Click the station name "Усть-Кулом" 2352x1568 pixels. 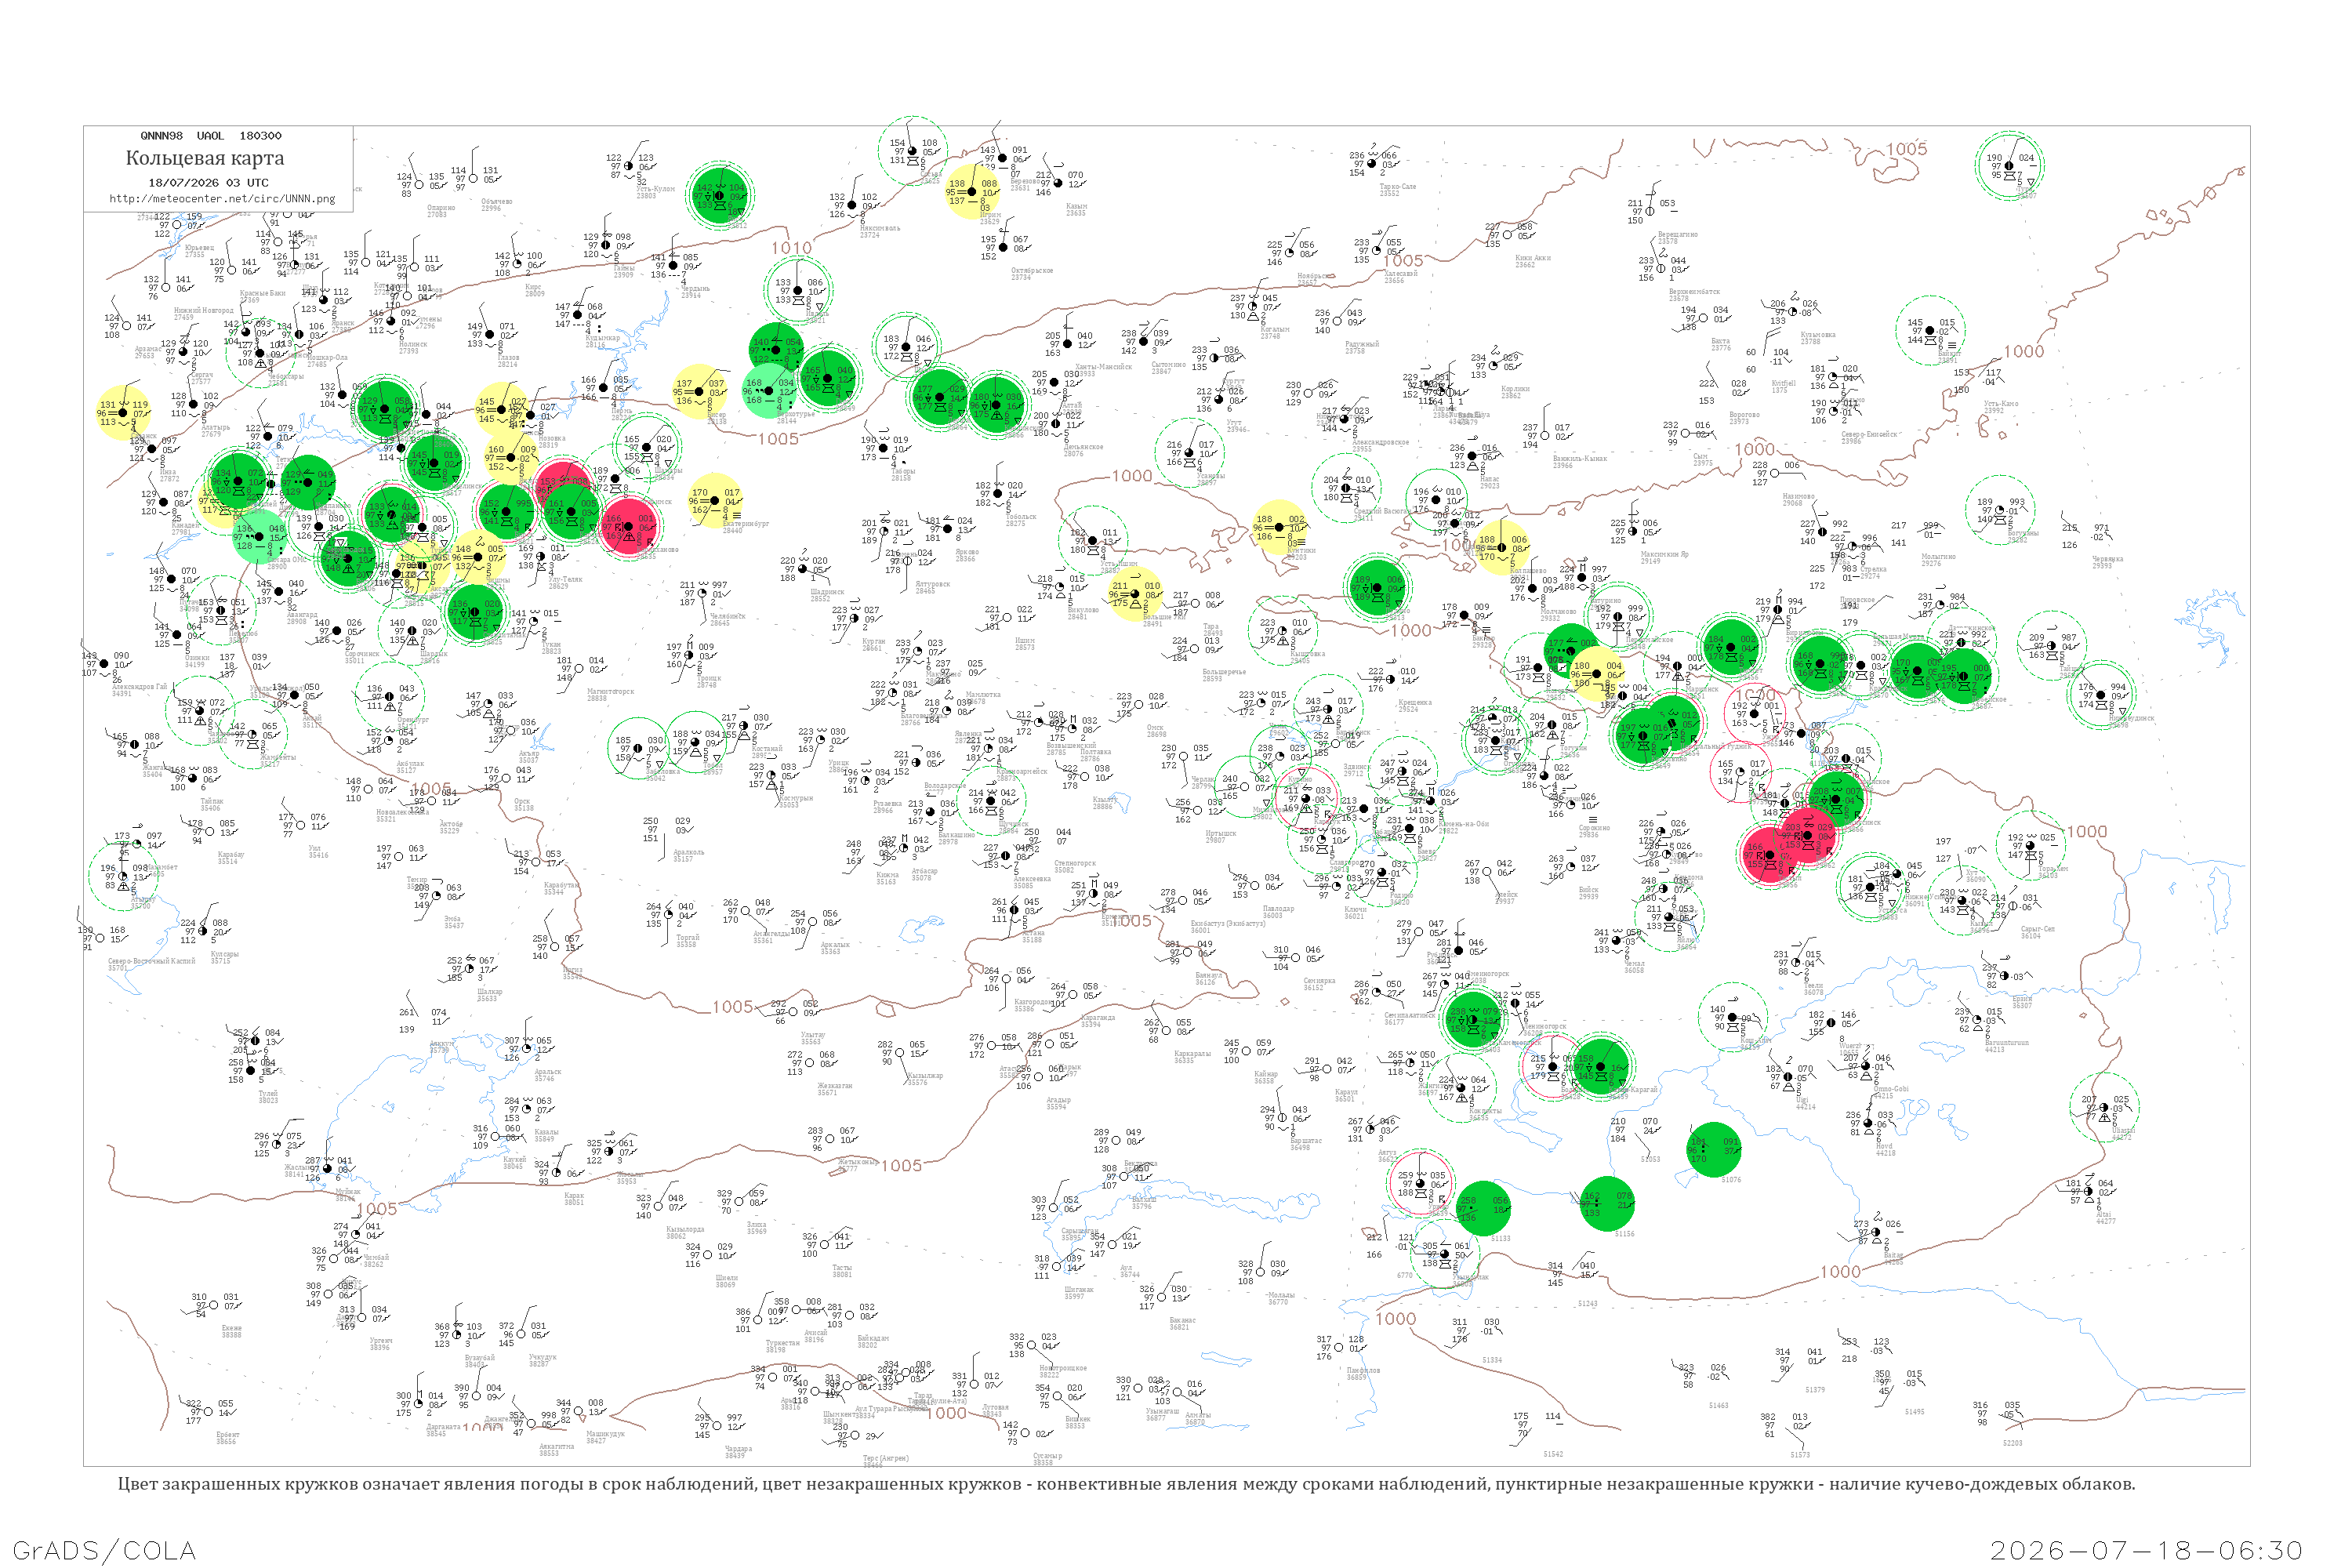point(655,189)
